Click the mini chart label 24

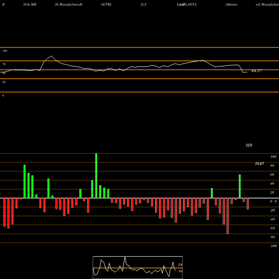(x=180, y=264)
